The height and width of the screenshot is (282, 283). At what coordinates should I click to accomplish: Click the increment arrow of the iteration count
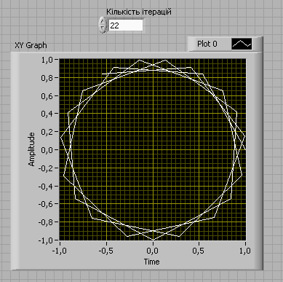[x=103, y=20]
